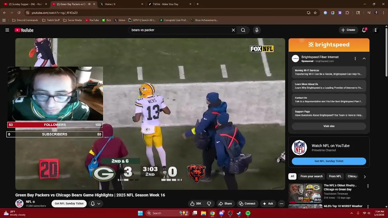Open more video actions ellipsis

coord(281,203)
